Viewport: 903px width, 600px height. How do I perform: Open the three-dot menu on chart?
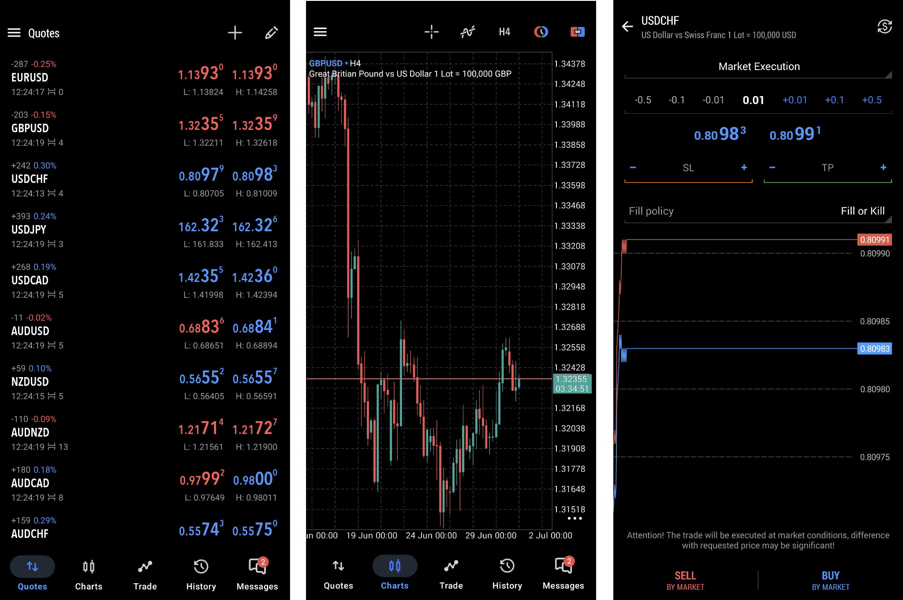[x=575, y=519]
